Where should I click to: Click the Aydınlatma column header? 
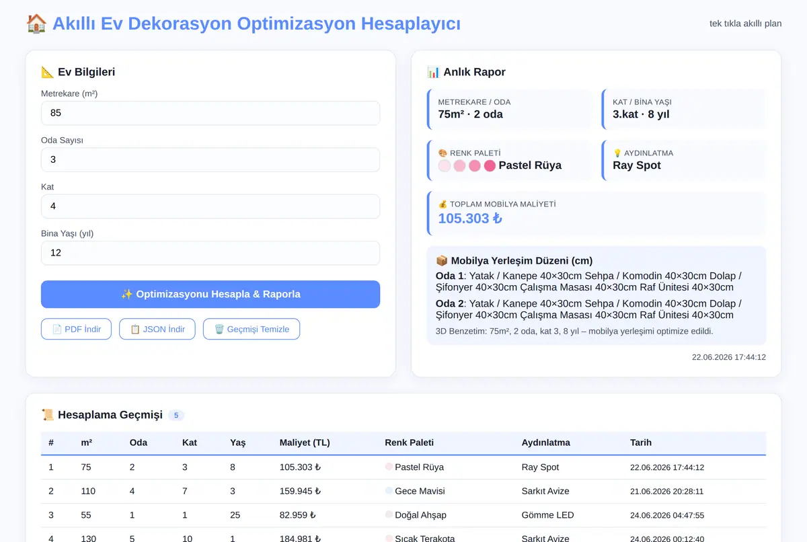546,442
